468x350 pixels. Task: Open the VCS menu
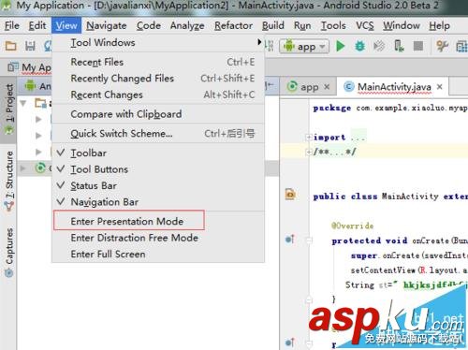(x=365, y=25)
